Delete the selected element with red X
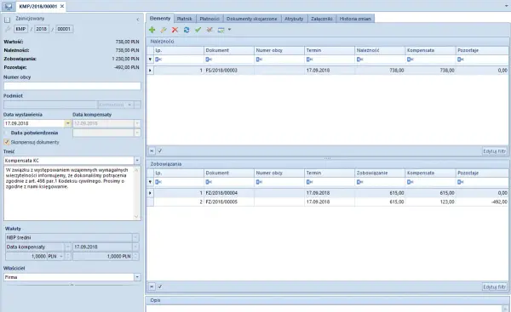 175,30
